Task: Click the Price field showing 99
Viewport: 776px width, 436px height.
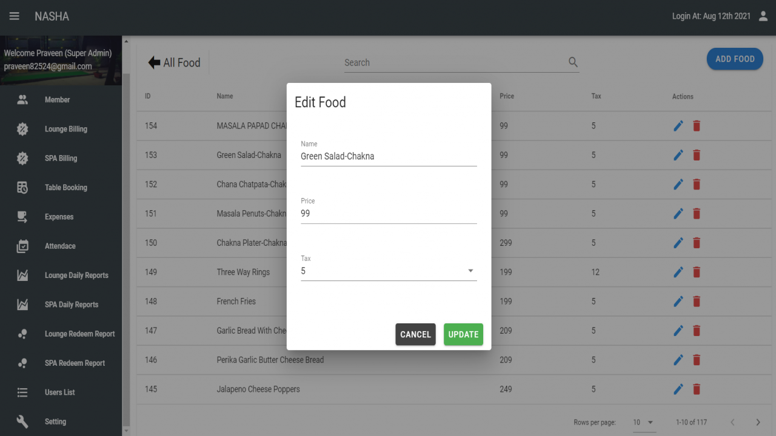Action: click(x=389, y=213)
